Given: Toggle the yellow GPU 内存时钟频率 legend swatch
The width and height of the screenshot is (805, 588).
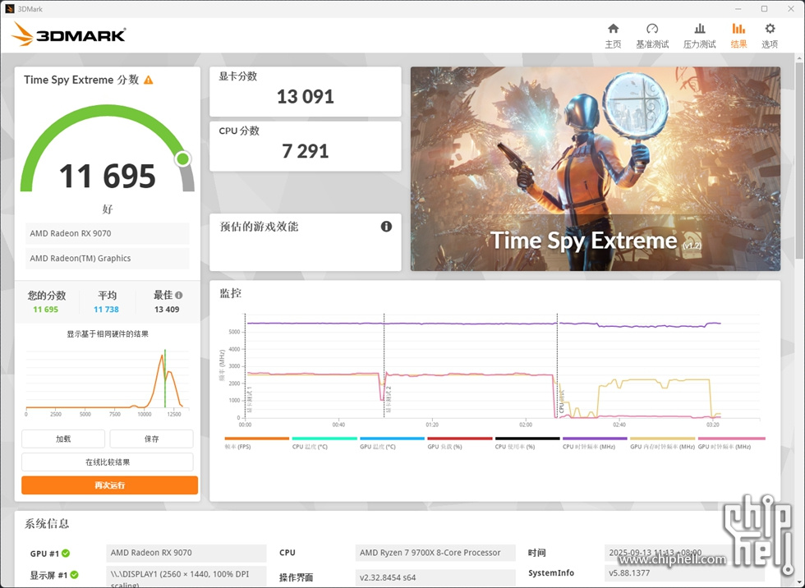Looking at the screenshot, I should point(662,439).
